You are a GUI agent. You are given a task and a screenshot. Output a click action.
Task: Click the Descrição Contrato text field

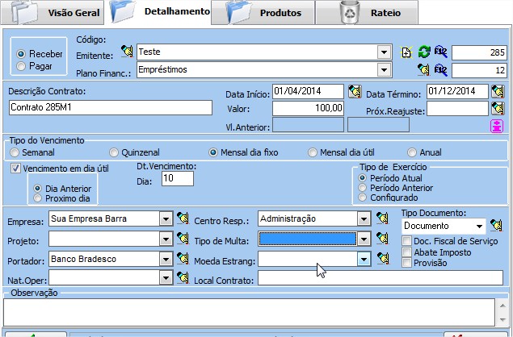(x=110, y=107)
